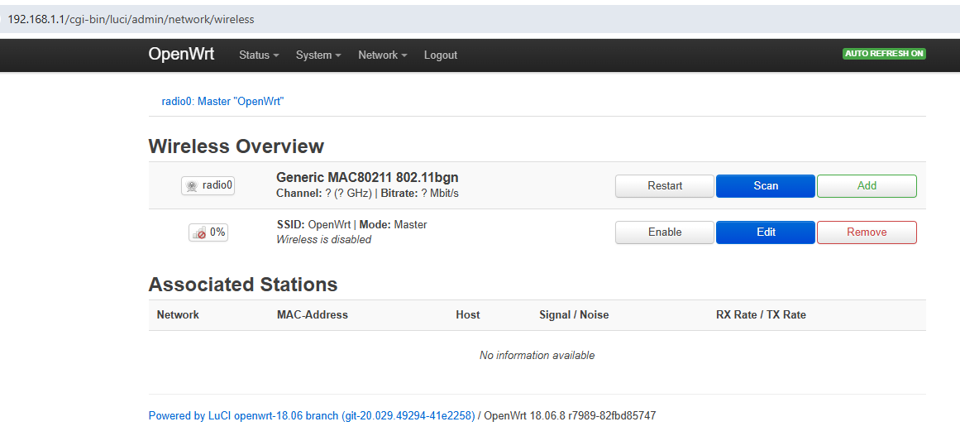Click the disabled signal 0% icon badge

pos(208,232)
